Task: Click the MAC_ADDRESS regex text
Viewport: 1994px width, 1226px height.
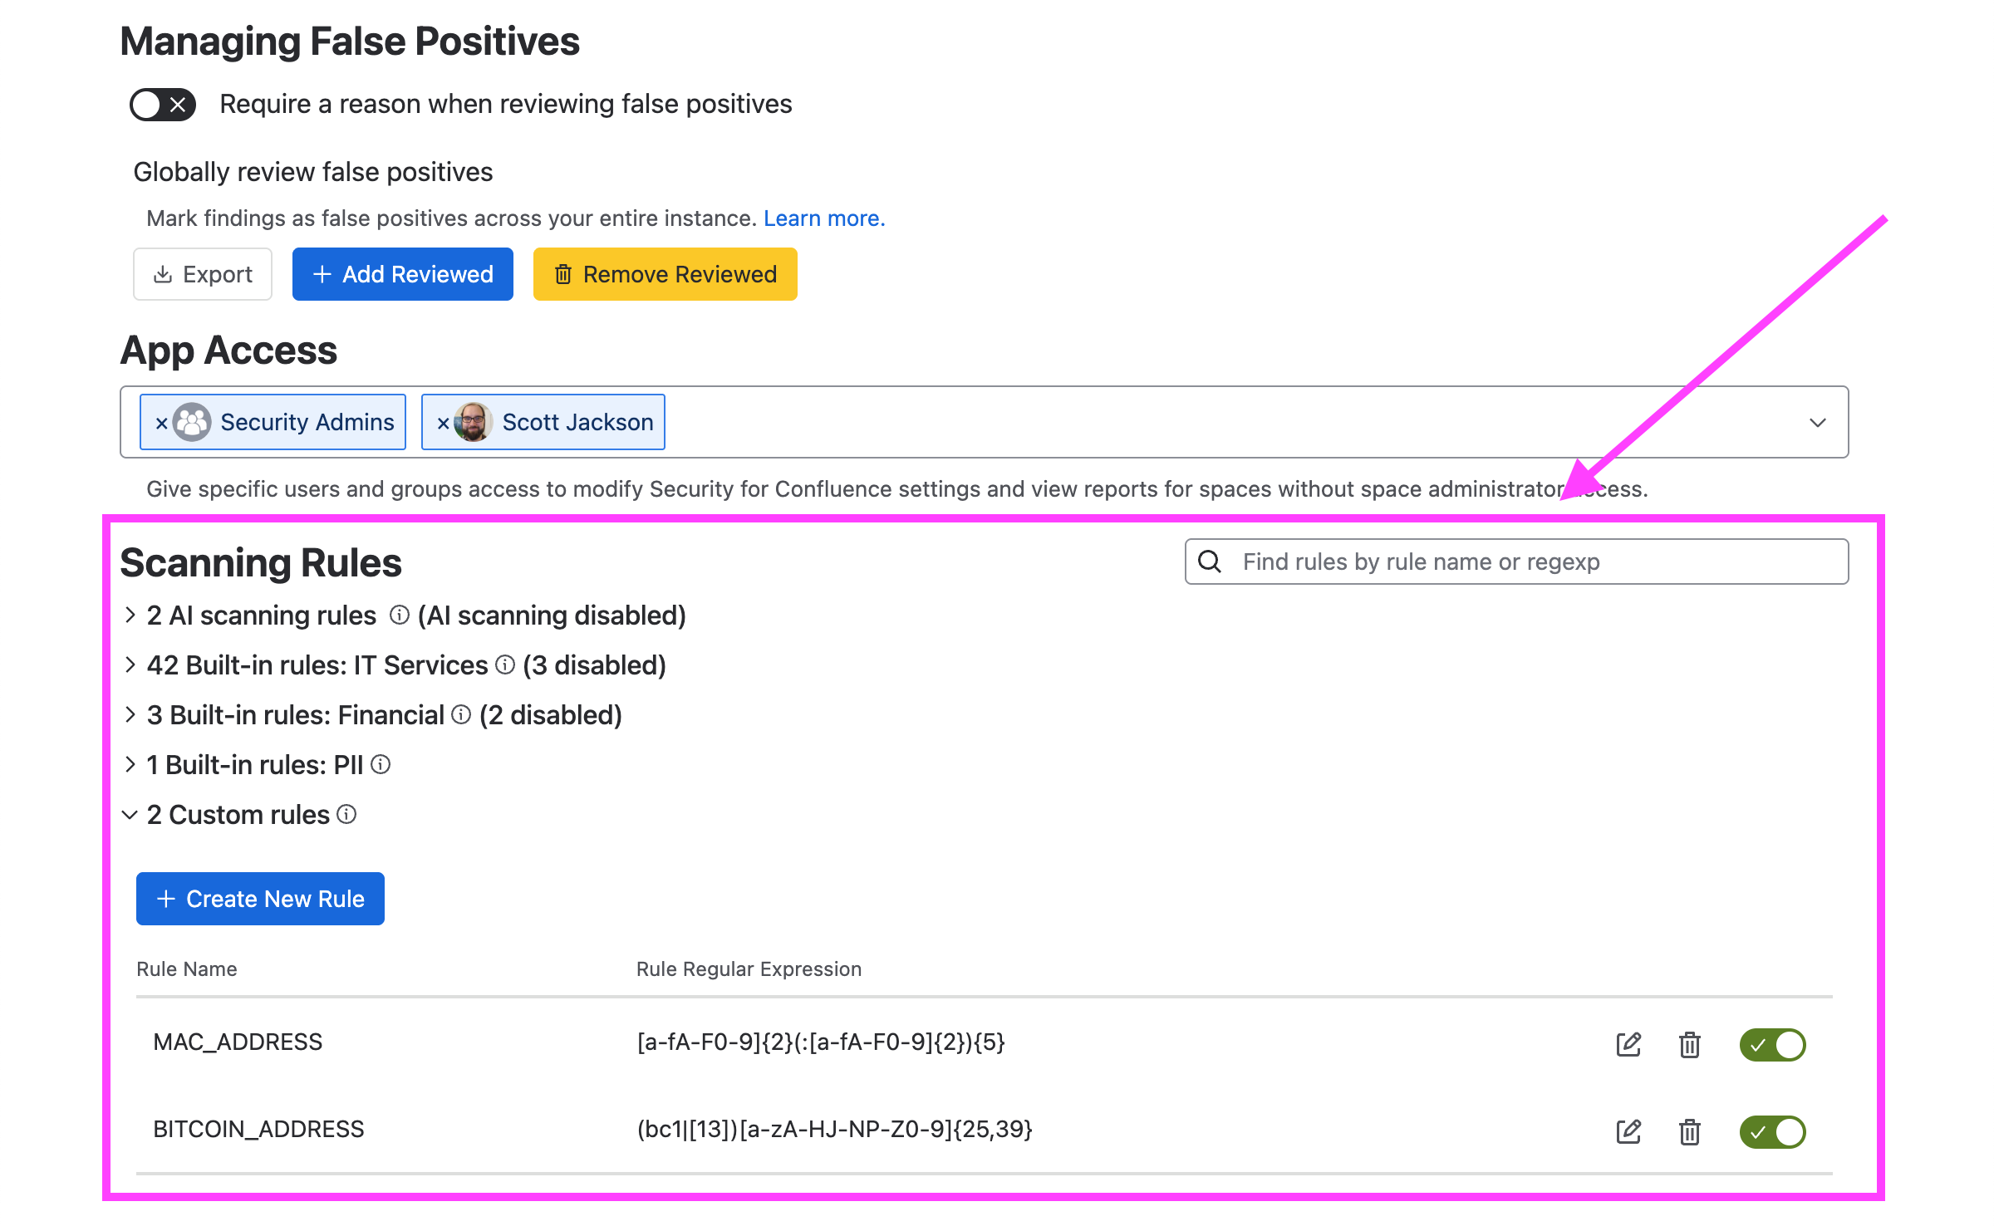Action: [x=821, y=1042]
